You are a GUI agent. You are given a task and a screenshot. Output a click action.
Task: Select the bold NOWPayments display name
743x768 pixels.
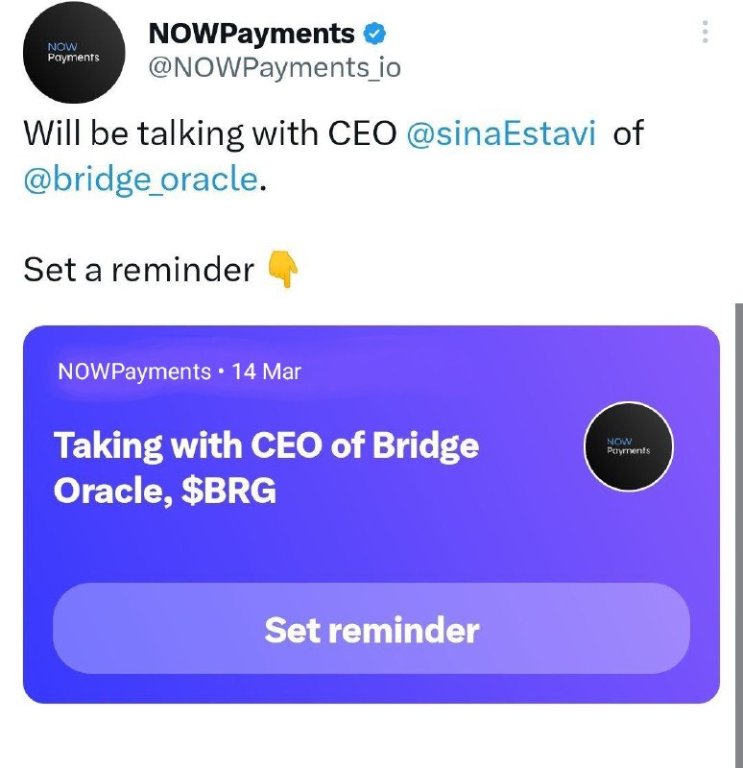click(252, 34)
